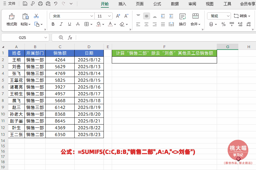Click the Format Painter brush

pyautogui.click(x=12, y=16)
